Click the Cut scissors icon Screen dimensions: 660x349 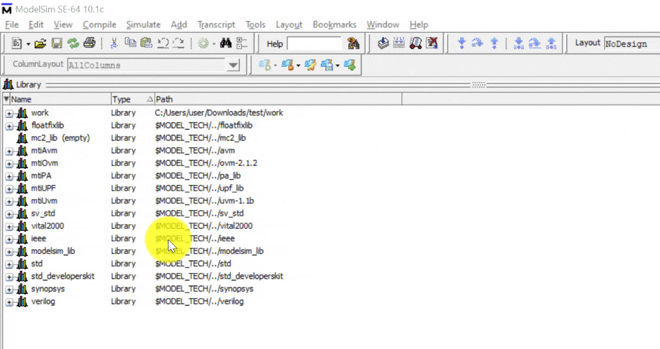[x=114, y=43]
